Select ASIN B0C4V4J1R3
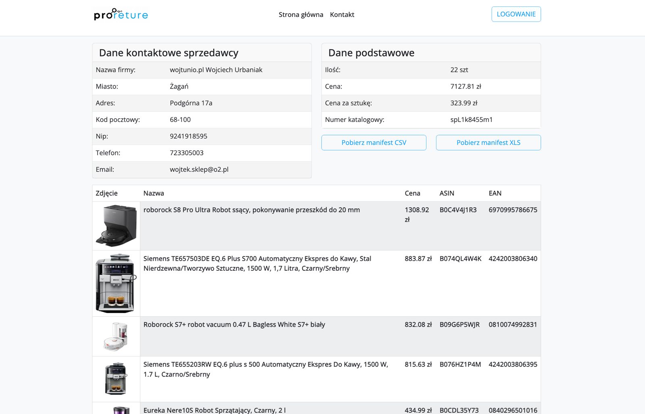The width and height of the screenshot is (645, 414). pyautogui.click(x=458, y=210)
